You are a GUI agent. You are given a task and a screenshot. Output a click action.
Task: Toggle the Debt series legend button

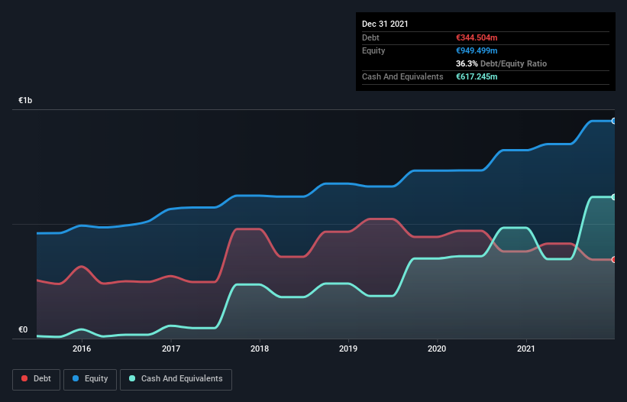[x=36, y=379]
